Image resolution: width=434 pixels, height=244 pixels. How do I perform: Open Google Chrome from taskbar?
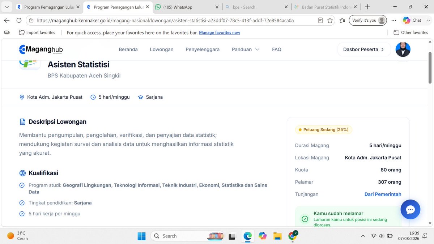293,236
